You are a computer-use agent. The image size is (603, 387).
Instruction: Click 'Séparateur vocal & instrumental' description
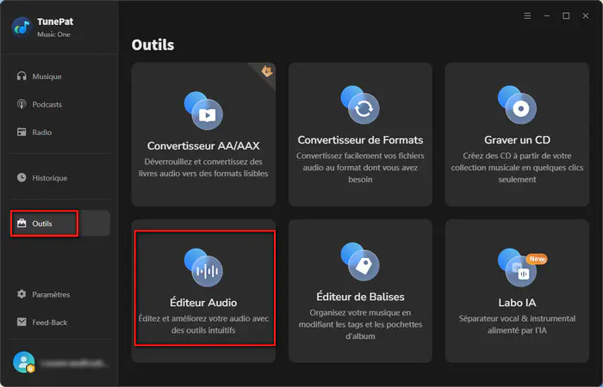(x=517, y=324)
